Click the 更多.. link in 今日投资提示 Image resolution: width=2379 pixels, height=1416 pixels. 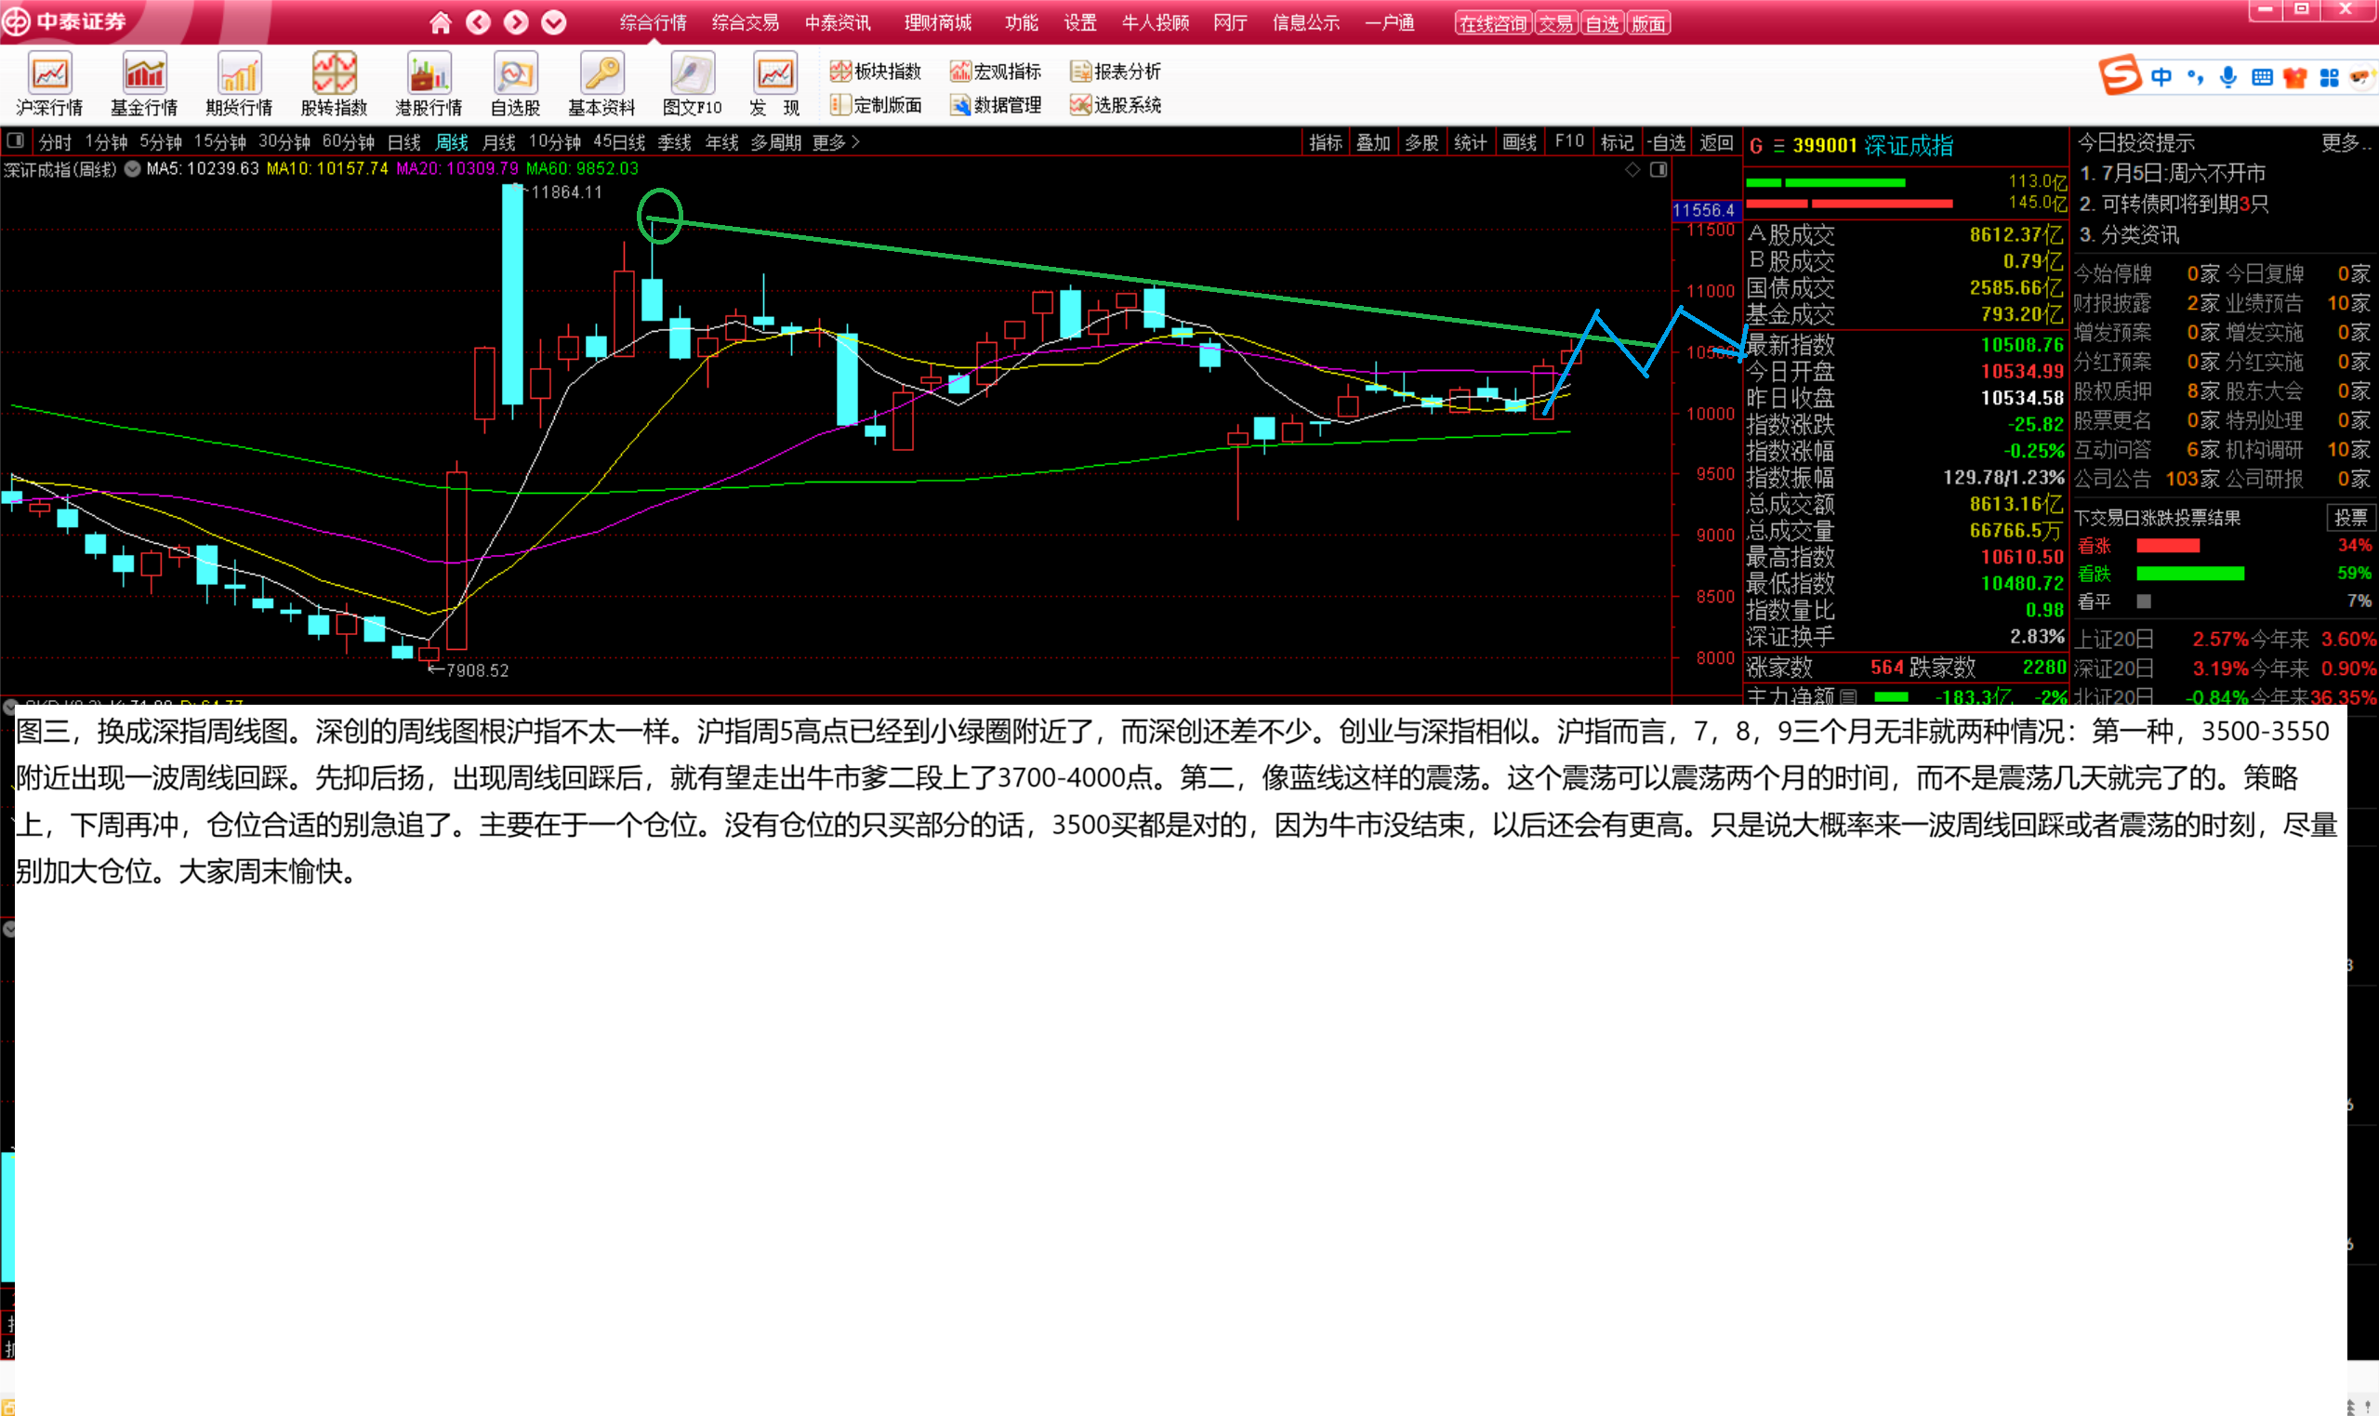pyautogui.click(x=2346, y=142)
